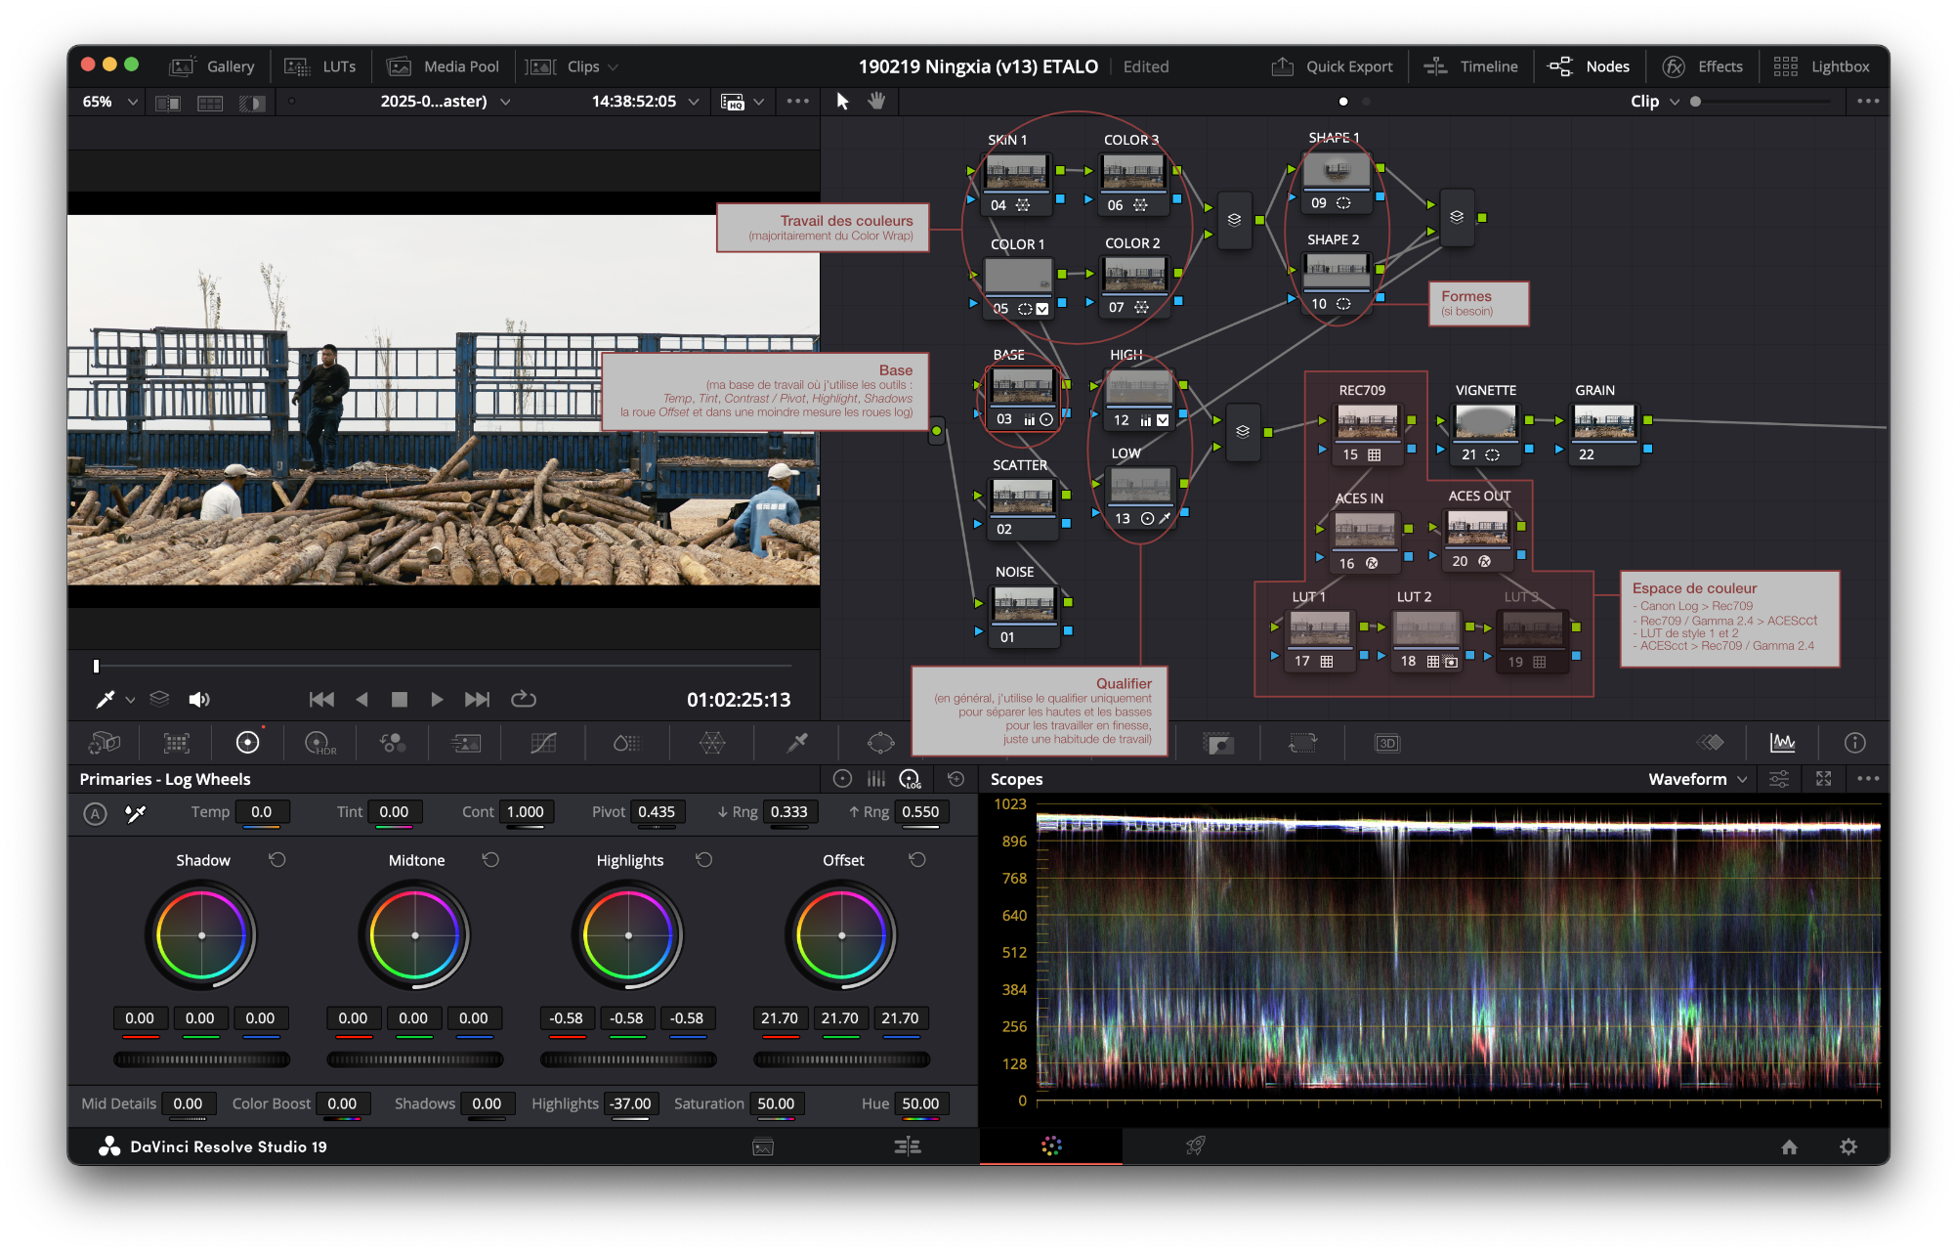Reset the Midtone wheel

click(x=490, y=860)
